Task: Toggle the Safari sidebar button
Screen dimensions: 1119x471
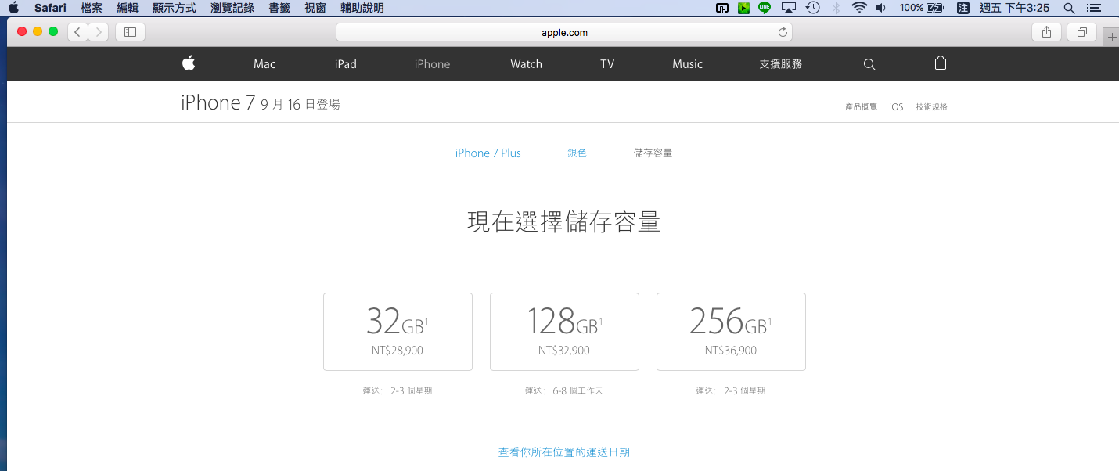Action: (130, 32)
